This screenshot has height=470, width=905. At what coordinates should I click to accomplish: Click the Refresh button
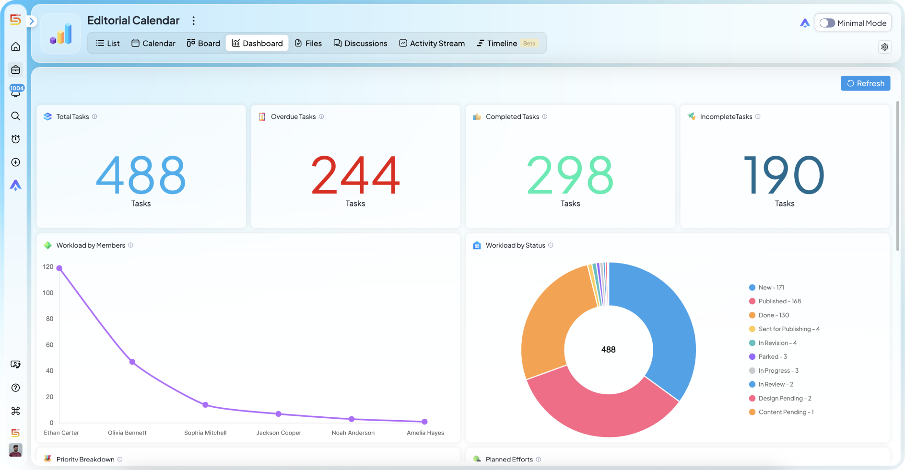pyautogui.click(x=866, y=83)
